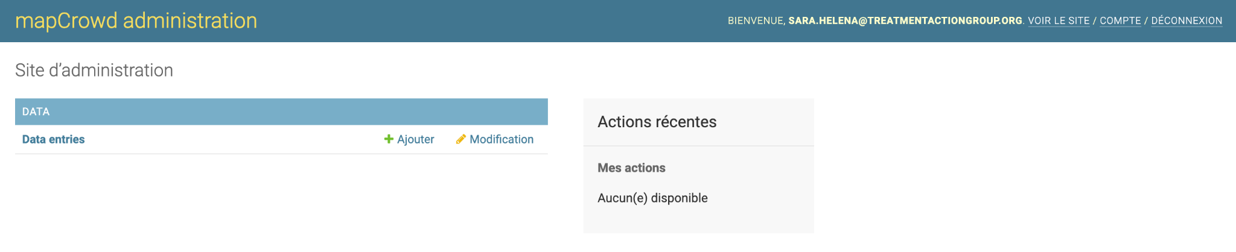Open the VOIR LE SITE link
Screen dimensions: 1236x252
click(1059, 20)
